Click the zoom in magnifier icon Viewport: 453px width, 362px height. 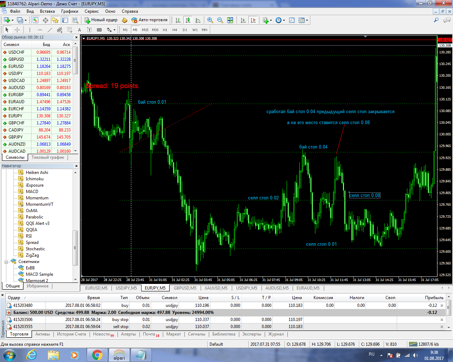pos(210,20)
